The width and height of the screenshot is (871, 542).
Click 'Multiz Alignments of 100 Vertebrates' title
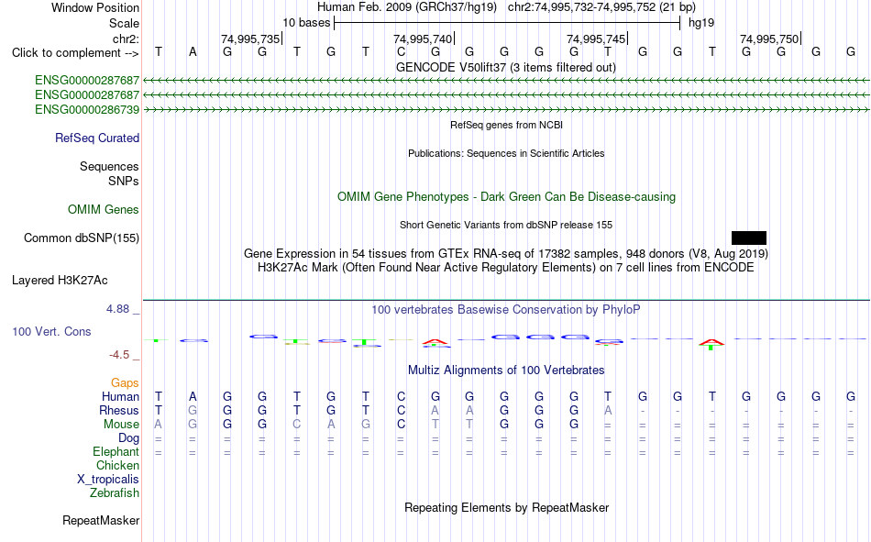pyautogui.click(x=506, y=371)
